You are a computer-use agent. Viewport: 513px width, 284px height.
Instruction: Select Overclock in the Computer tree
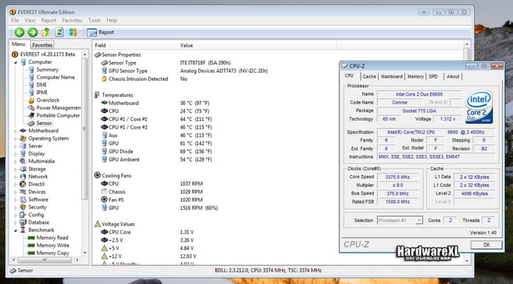[48, 100]
